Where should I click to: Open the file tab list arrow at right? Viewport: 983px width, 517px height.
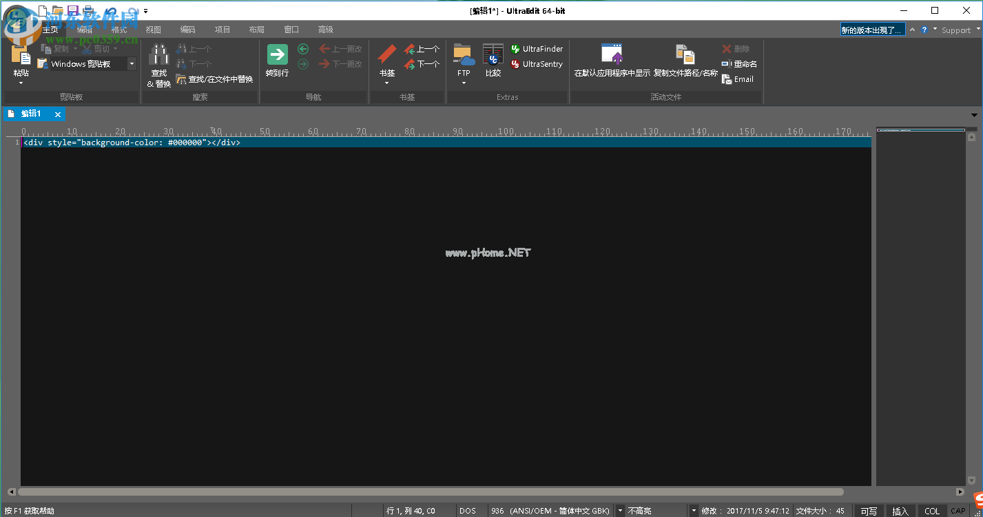click(x=974, y=115)
